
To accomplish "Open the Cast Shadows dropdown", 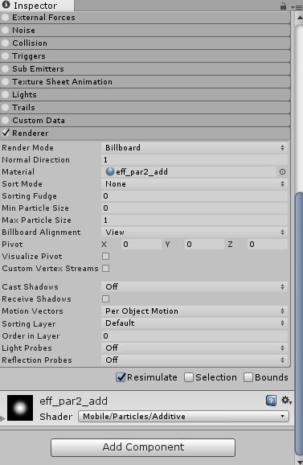I will [194, 286].
